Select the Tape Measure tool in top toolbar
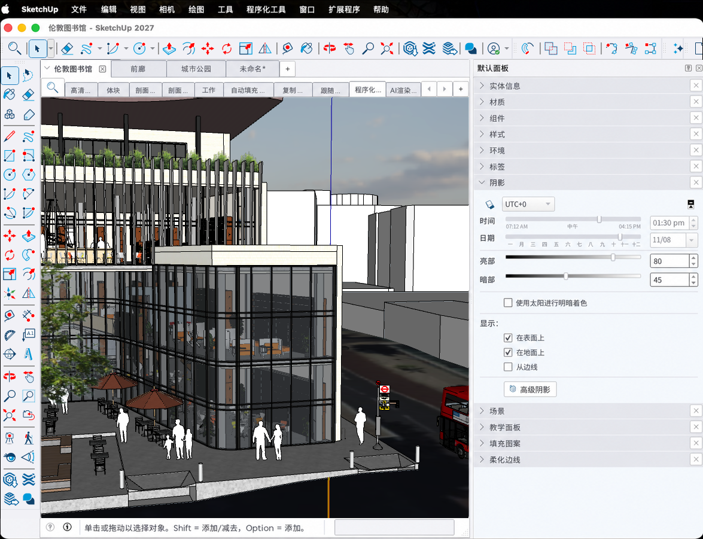The height and width of the screenshot is (539, 703). click(x=287, y=48)
